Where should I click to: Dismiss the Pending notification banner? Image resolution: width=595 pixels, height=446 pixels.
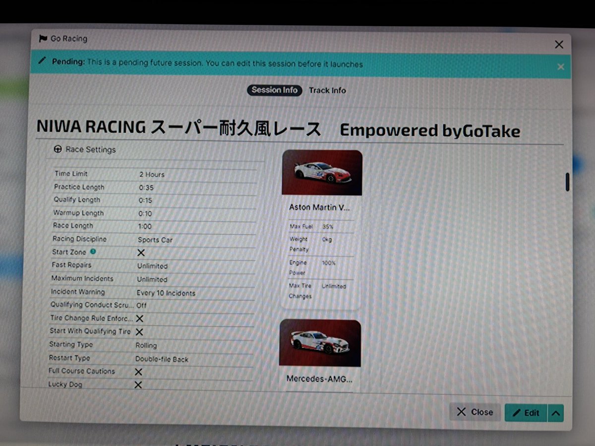point(561,66)
